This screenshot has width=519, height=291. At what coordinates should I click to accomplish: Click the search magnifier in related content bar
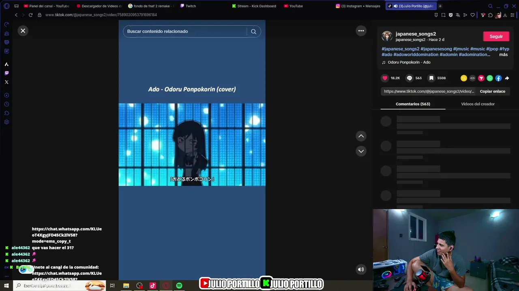(x=253, y=32)
